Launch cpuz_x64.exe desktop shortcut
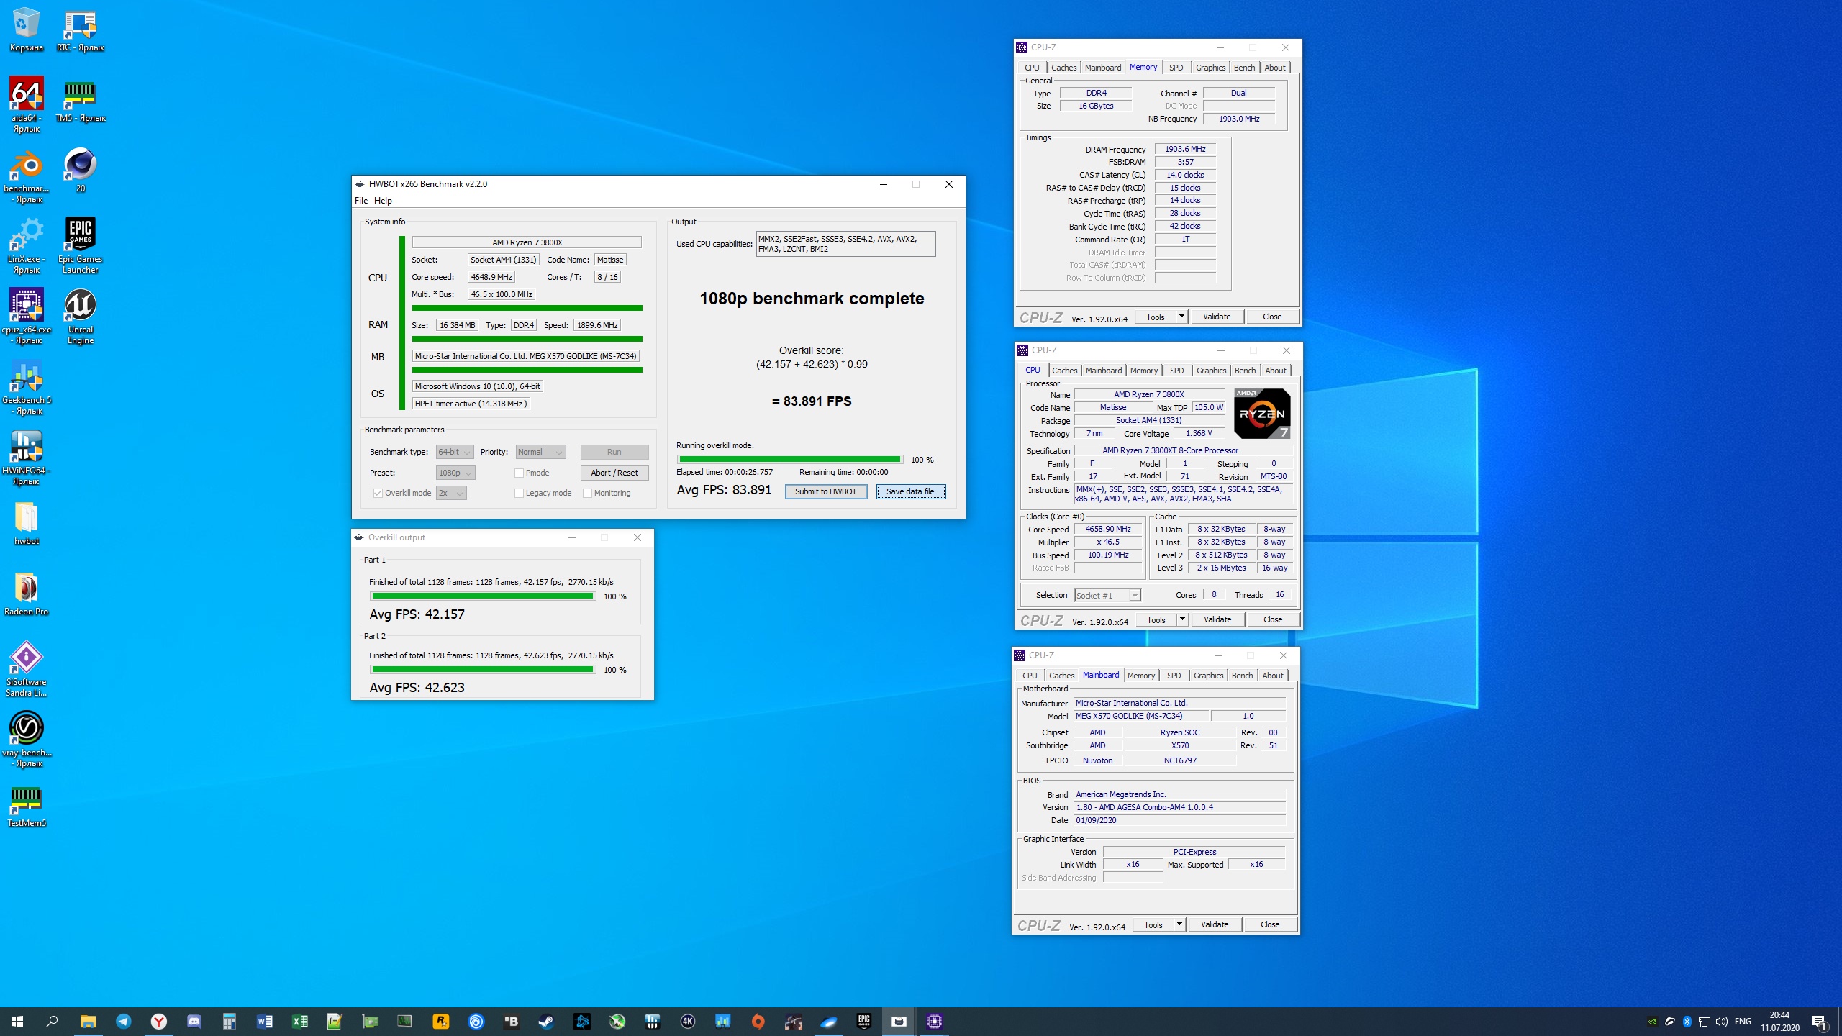This screenshot has width=1842, height=1036. 27,317
